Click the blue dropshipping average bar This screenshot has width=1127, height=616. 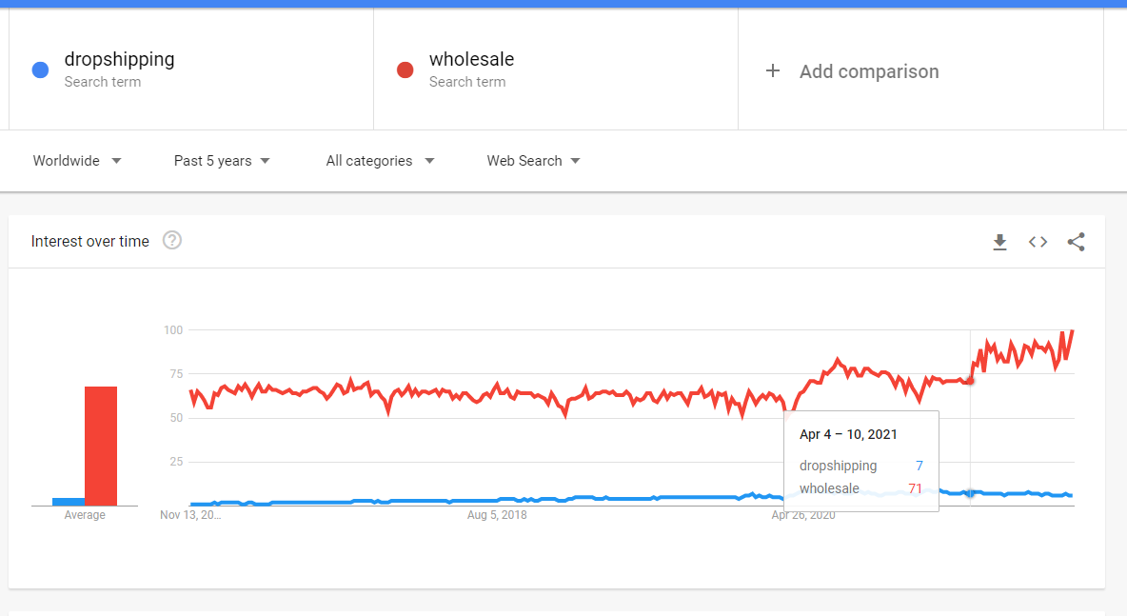point(69,501)
